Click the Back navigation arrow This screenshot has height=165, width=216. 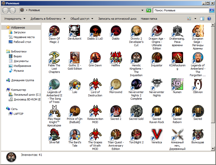[x=6, y=10]
